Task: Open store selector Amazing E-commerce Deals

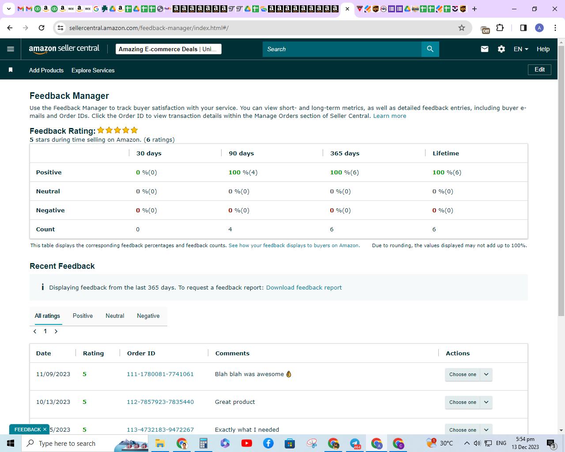Action: pos(168,49)
